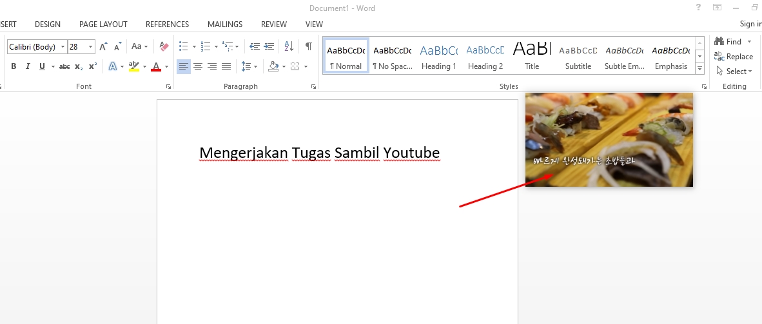Screen dimensions: 762x324
Task: Decrease paragraph indent
Action: [x=255, y=46]
